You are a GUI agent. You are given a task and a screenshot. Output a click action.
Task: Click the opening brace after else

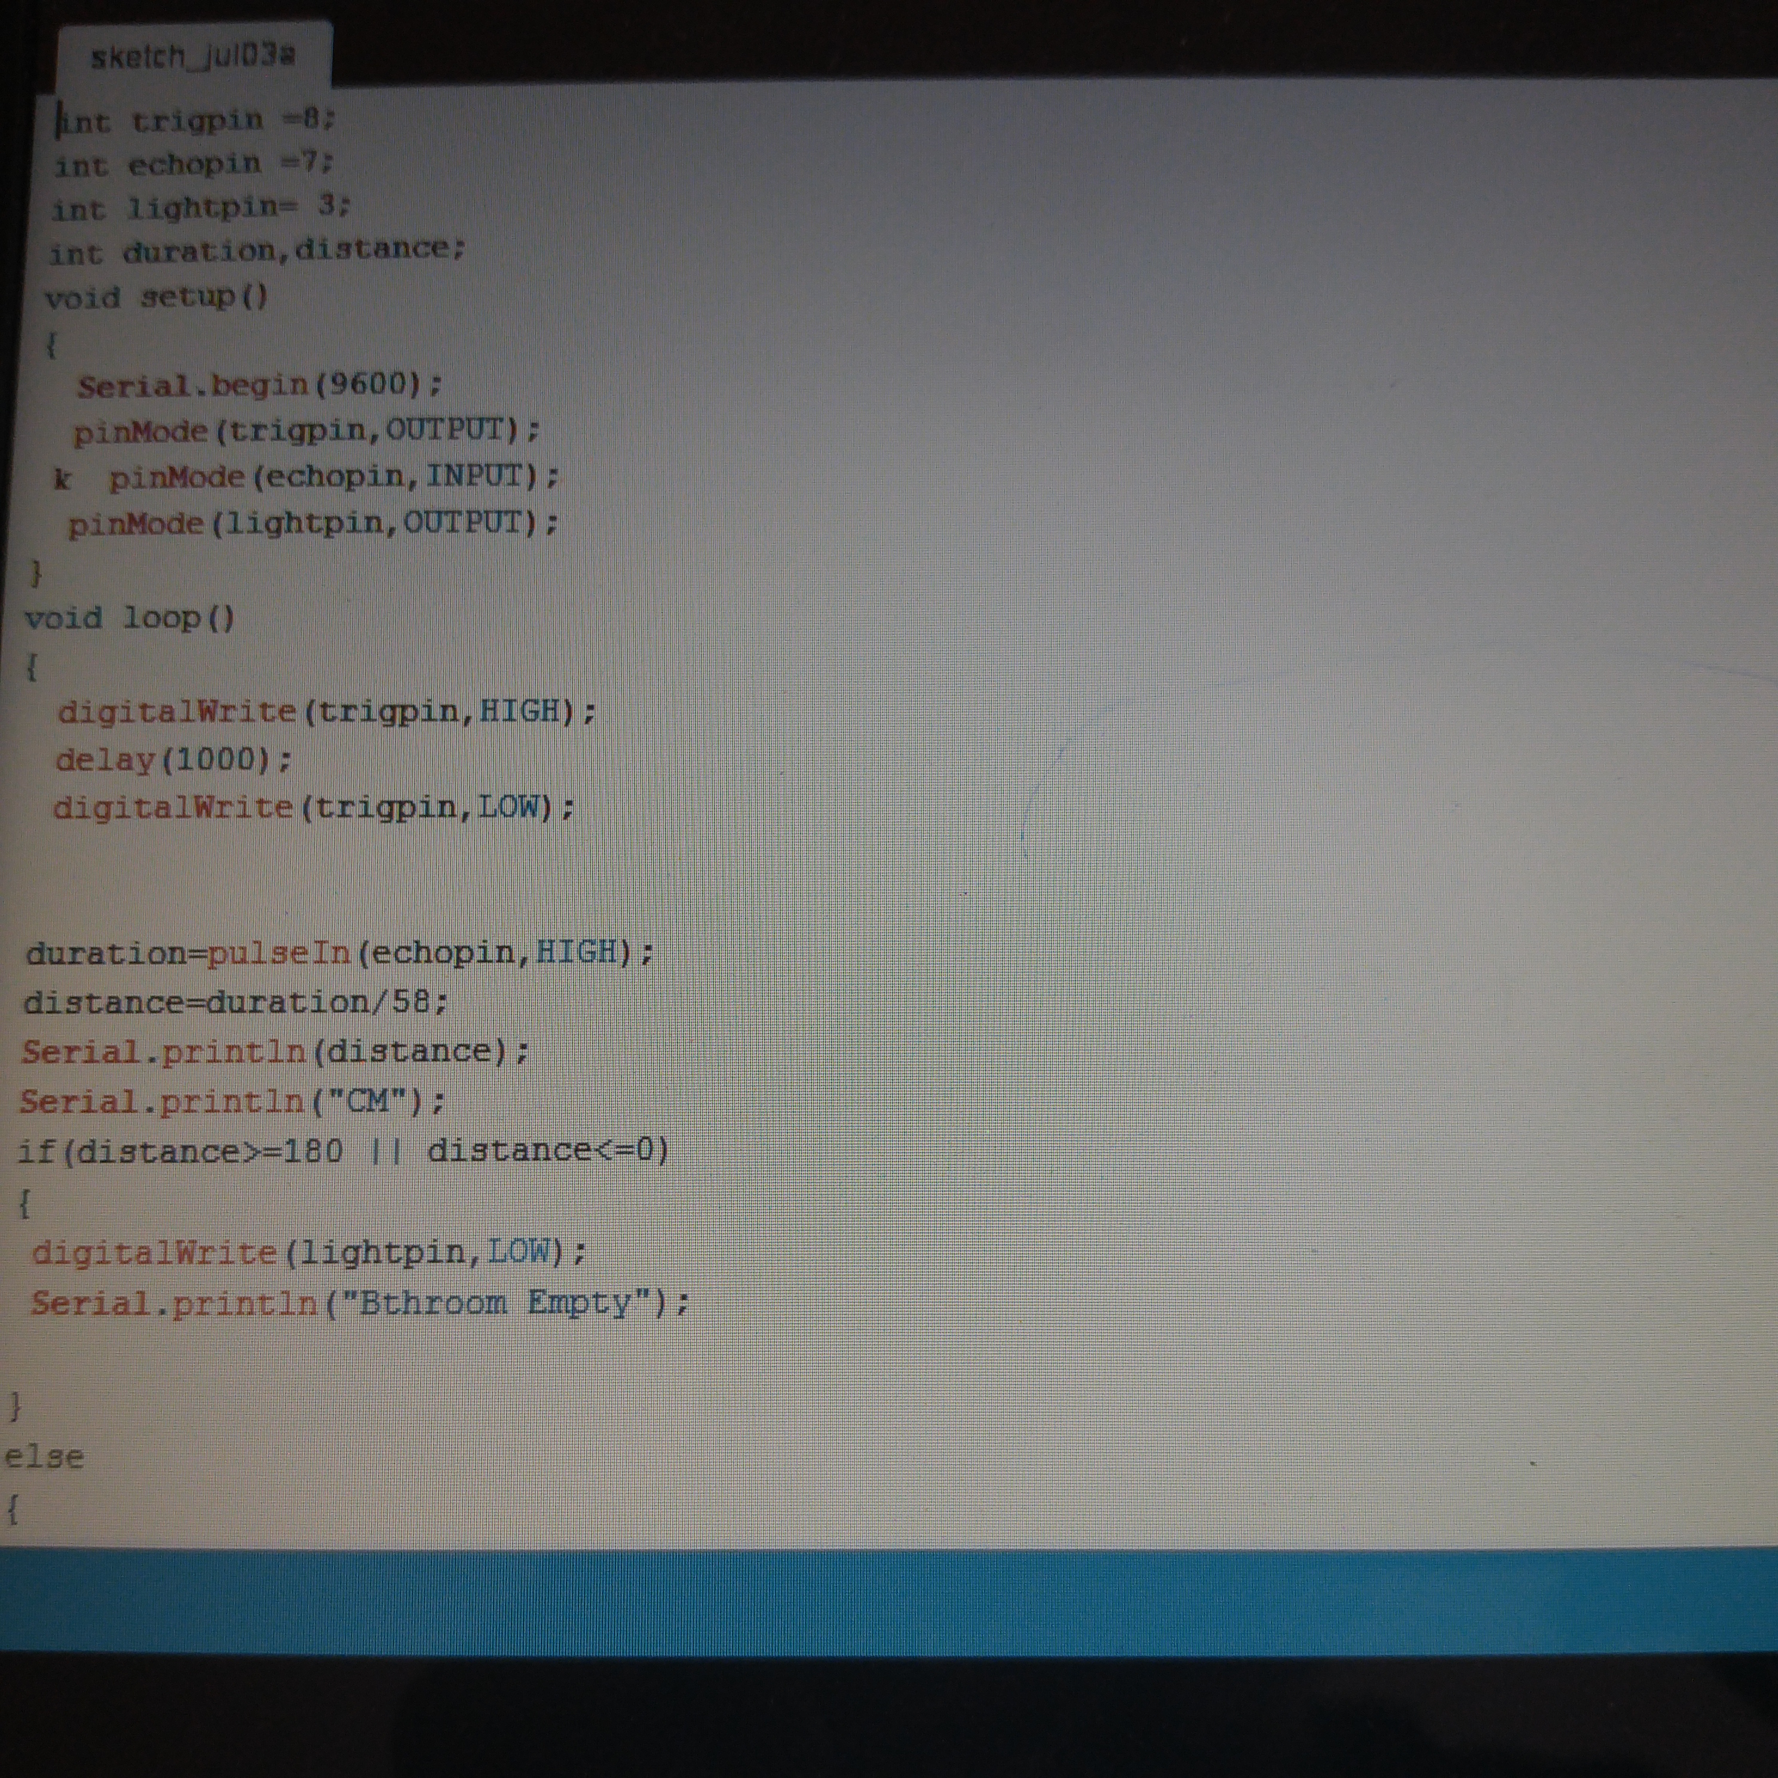click(x=12, y=1509)
